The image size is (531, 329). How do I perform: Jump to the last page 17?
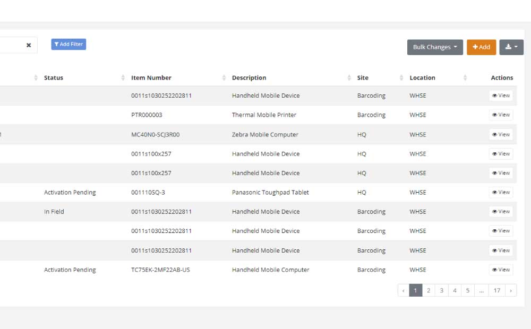tap(498, 290)
